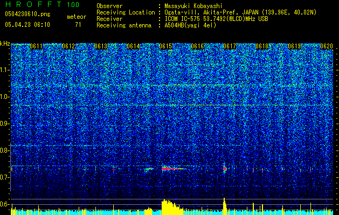Viewport: 339px width, 215px height.
Task: Click the A504HB(yagi 4el) antenna text
Action: (190, 25)
